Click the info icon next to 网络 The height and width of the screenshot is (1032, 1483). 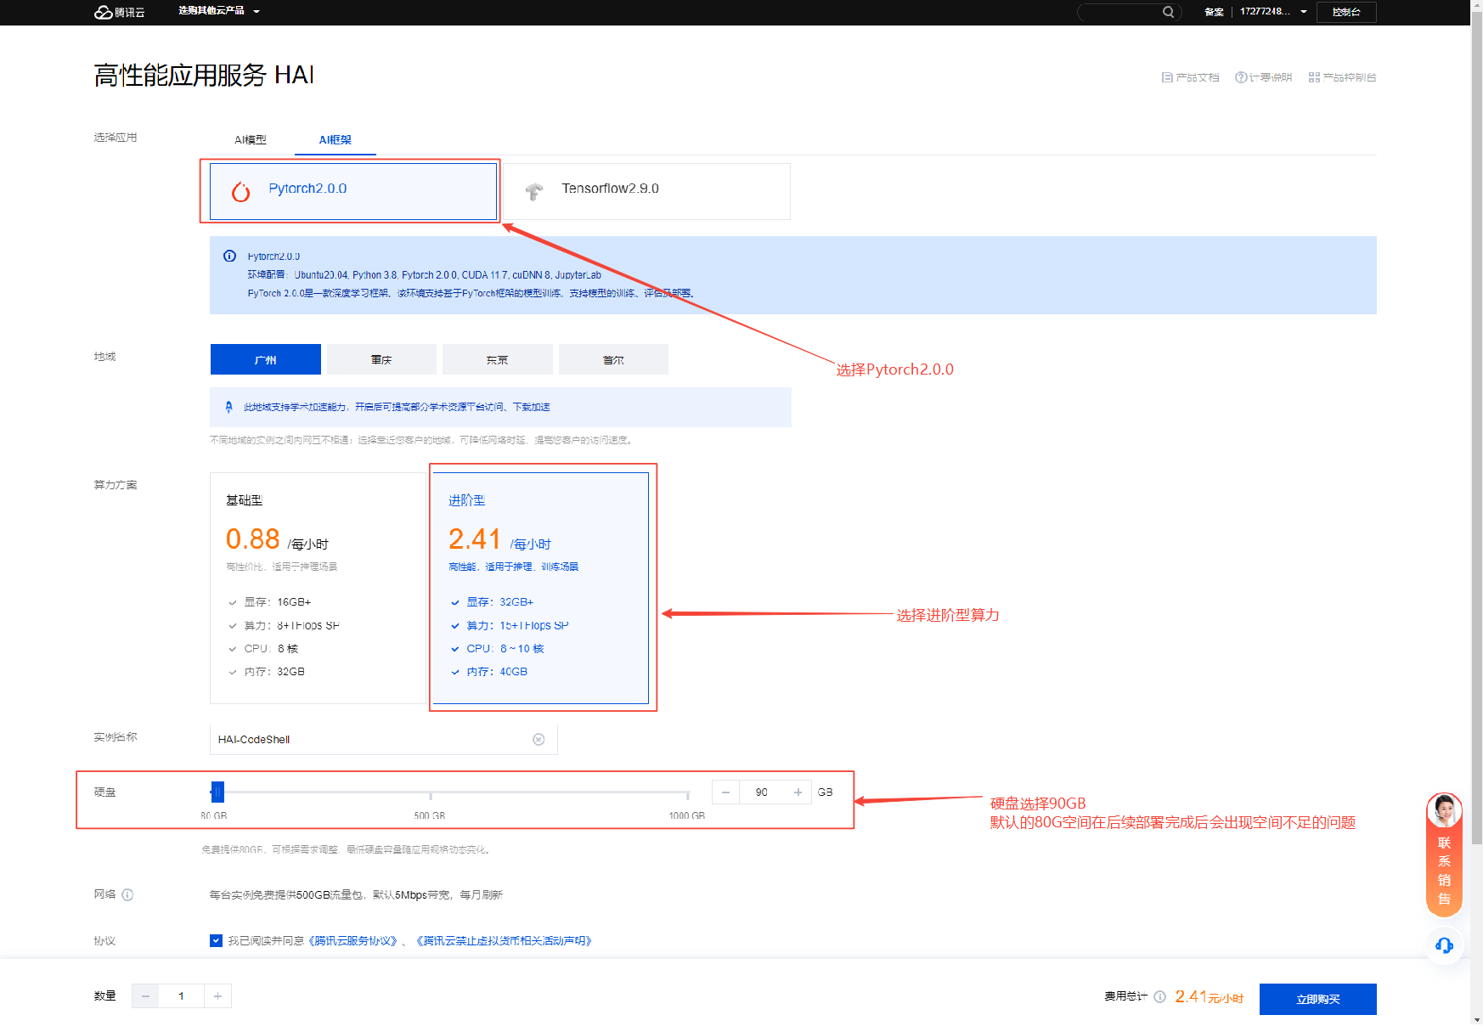click(x=127, y=894)
